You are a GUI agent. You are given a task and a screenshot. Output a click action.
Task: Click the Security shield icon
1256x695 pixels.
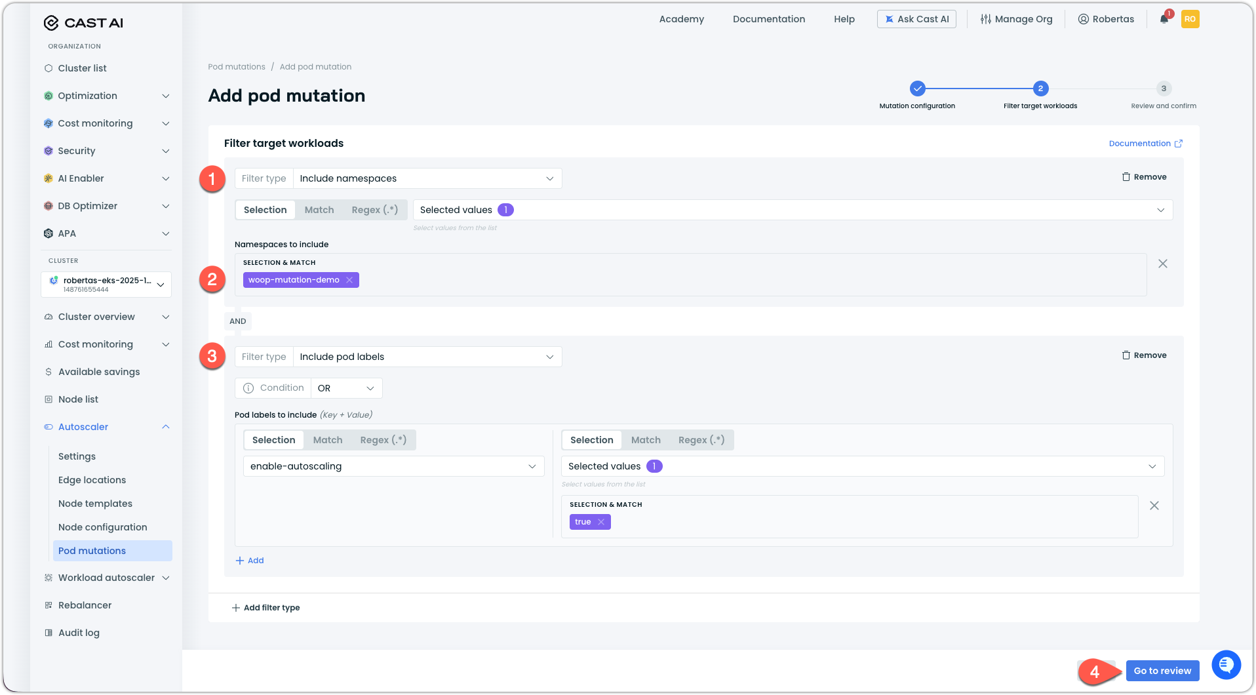point(49,151)
